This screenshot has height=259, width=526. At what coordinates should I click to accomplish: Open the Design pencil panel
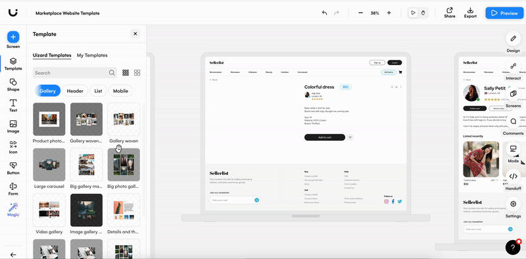[513, 38]
